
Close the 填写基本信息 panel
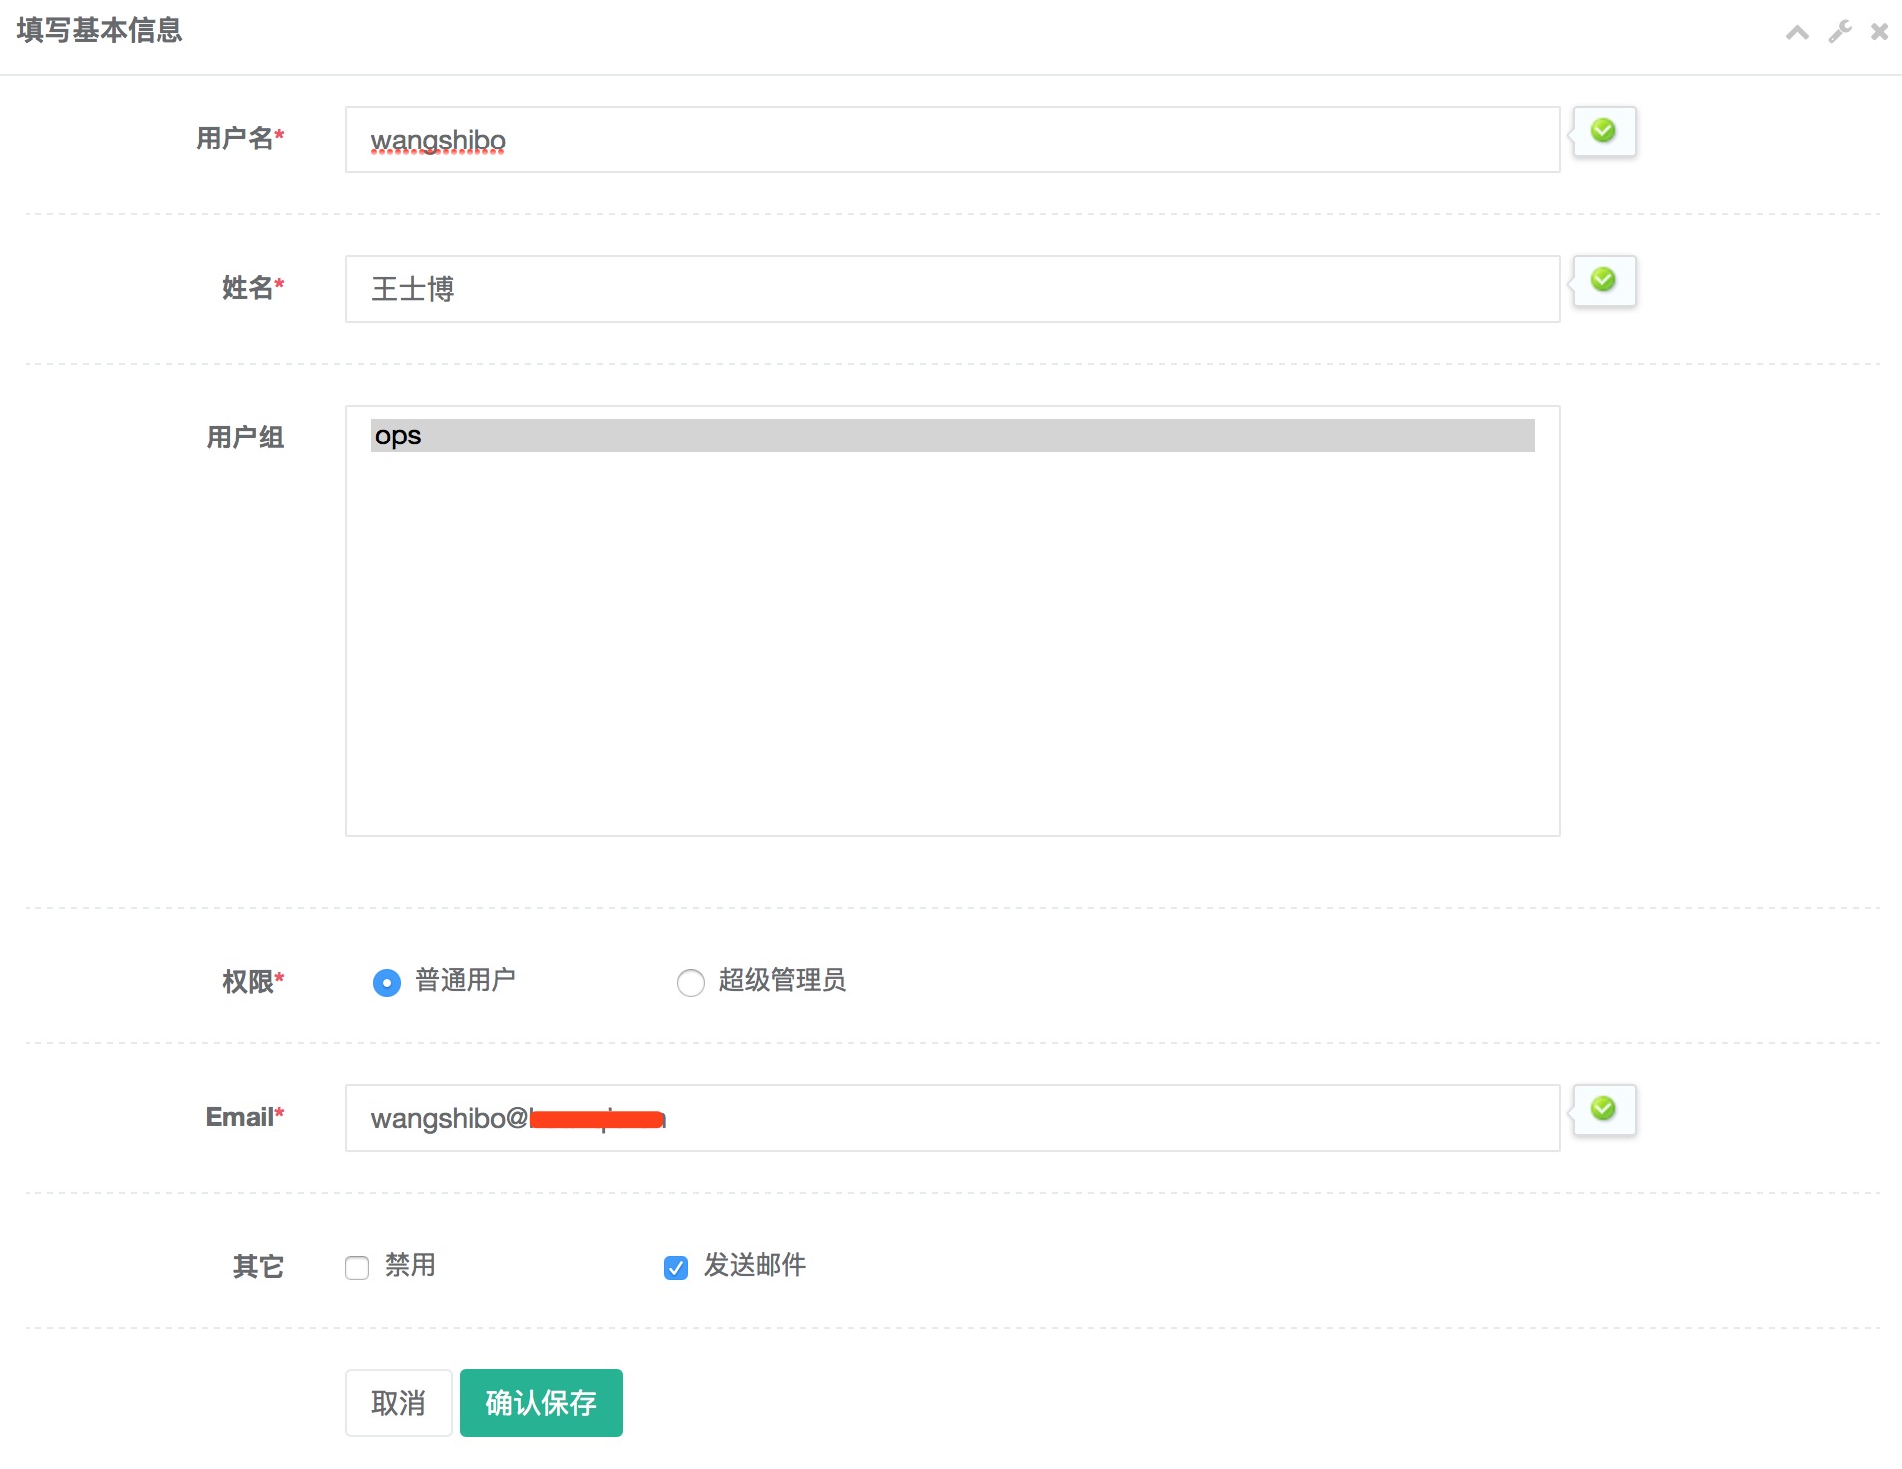1879,33
